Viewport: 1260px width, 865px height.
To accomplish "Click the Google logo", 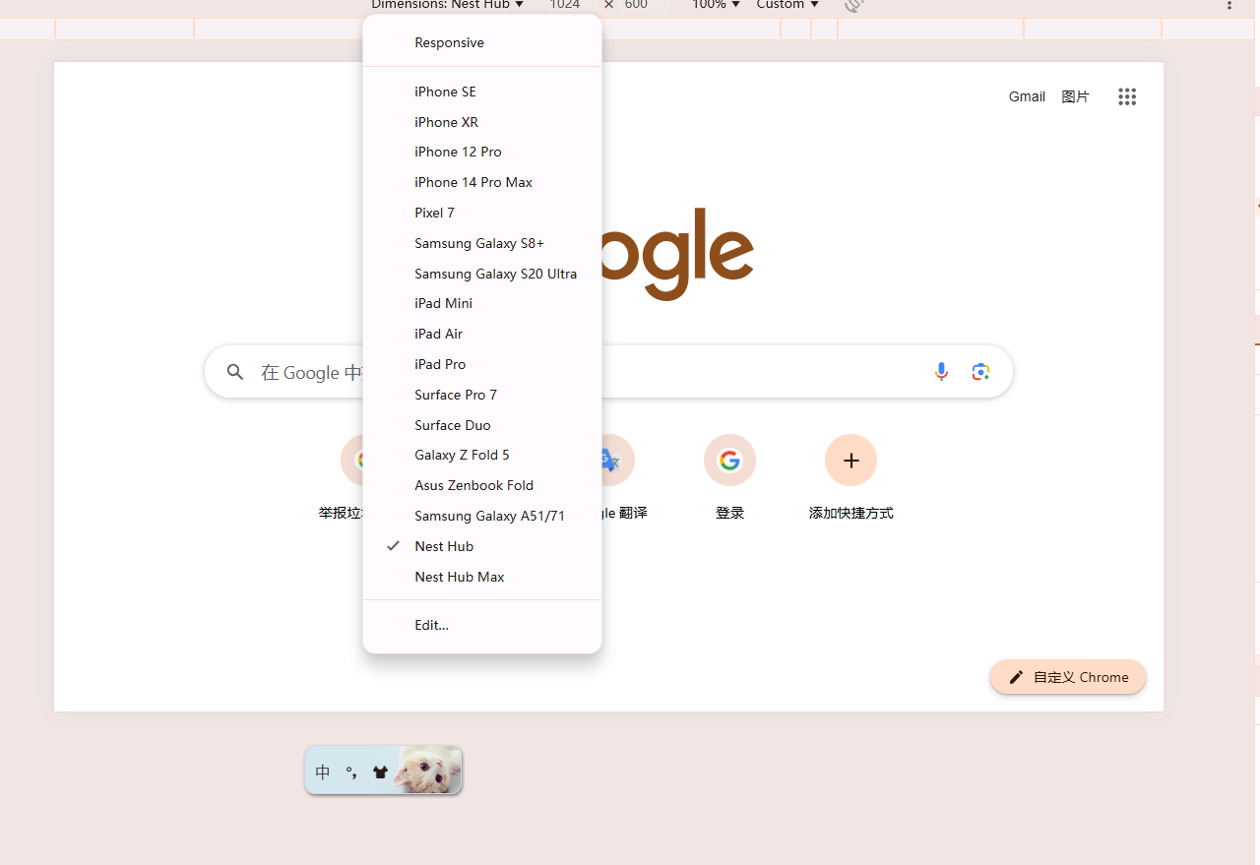I will [x=678, y=254].
